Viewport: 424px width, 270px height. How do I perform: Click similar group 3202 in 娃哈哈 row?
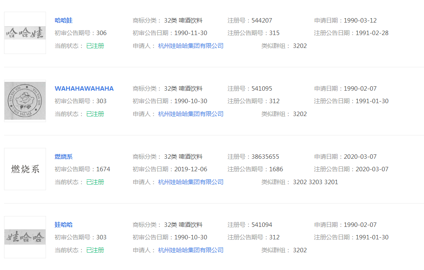pos(300,250)
